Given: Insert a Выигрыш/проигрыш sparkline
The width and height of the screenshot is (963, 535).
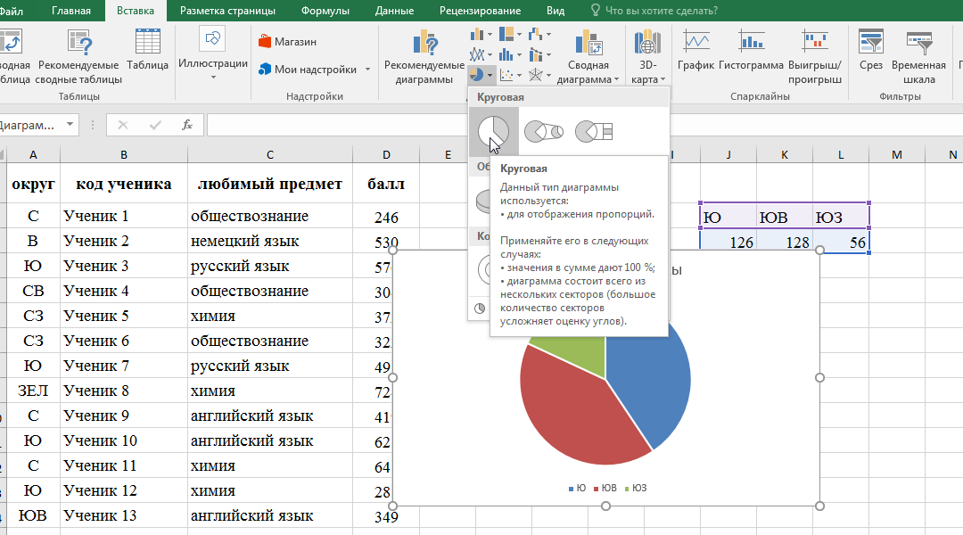Looking at the screenshot, I should click(815, 56).
